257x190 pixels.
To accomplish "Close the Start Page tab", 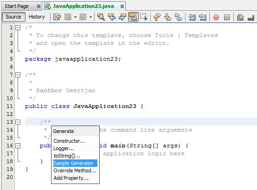I will point(39,6).
